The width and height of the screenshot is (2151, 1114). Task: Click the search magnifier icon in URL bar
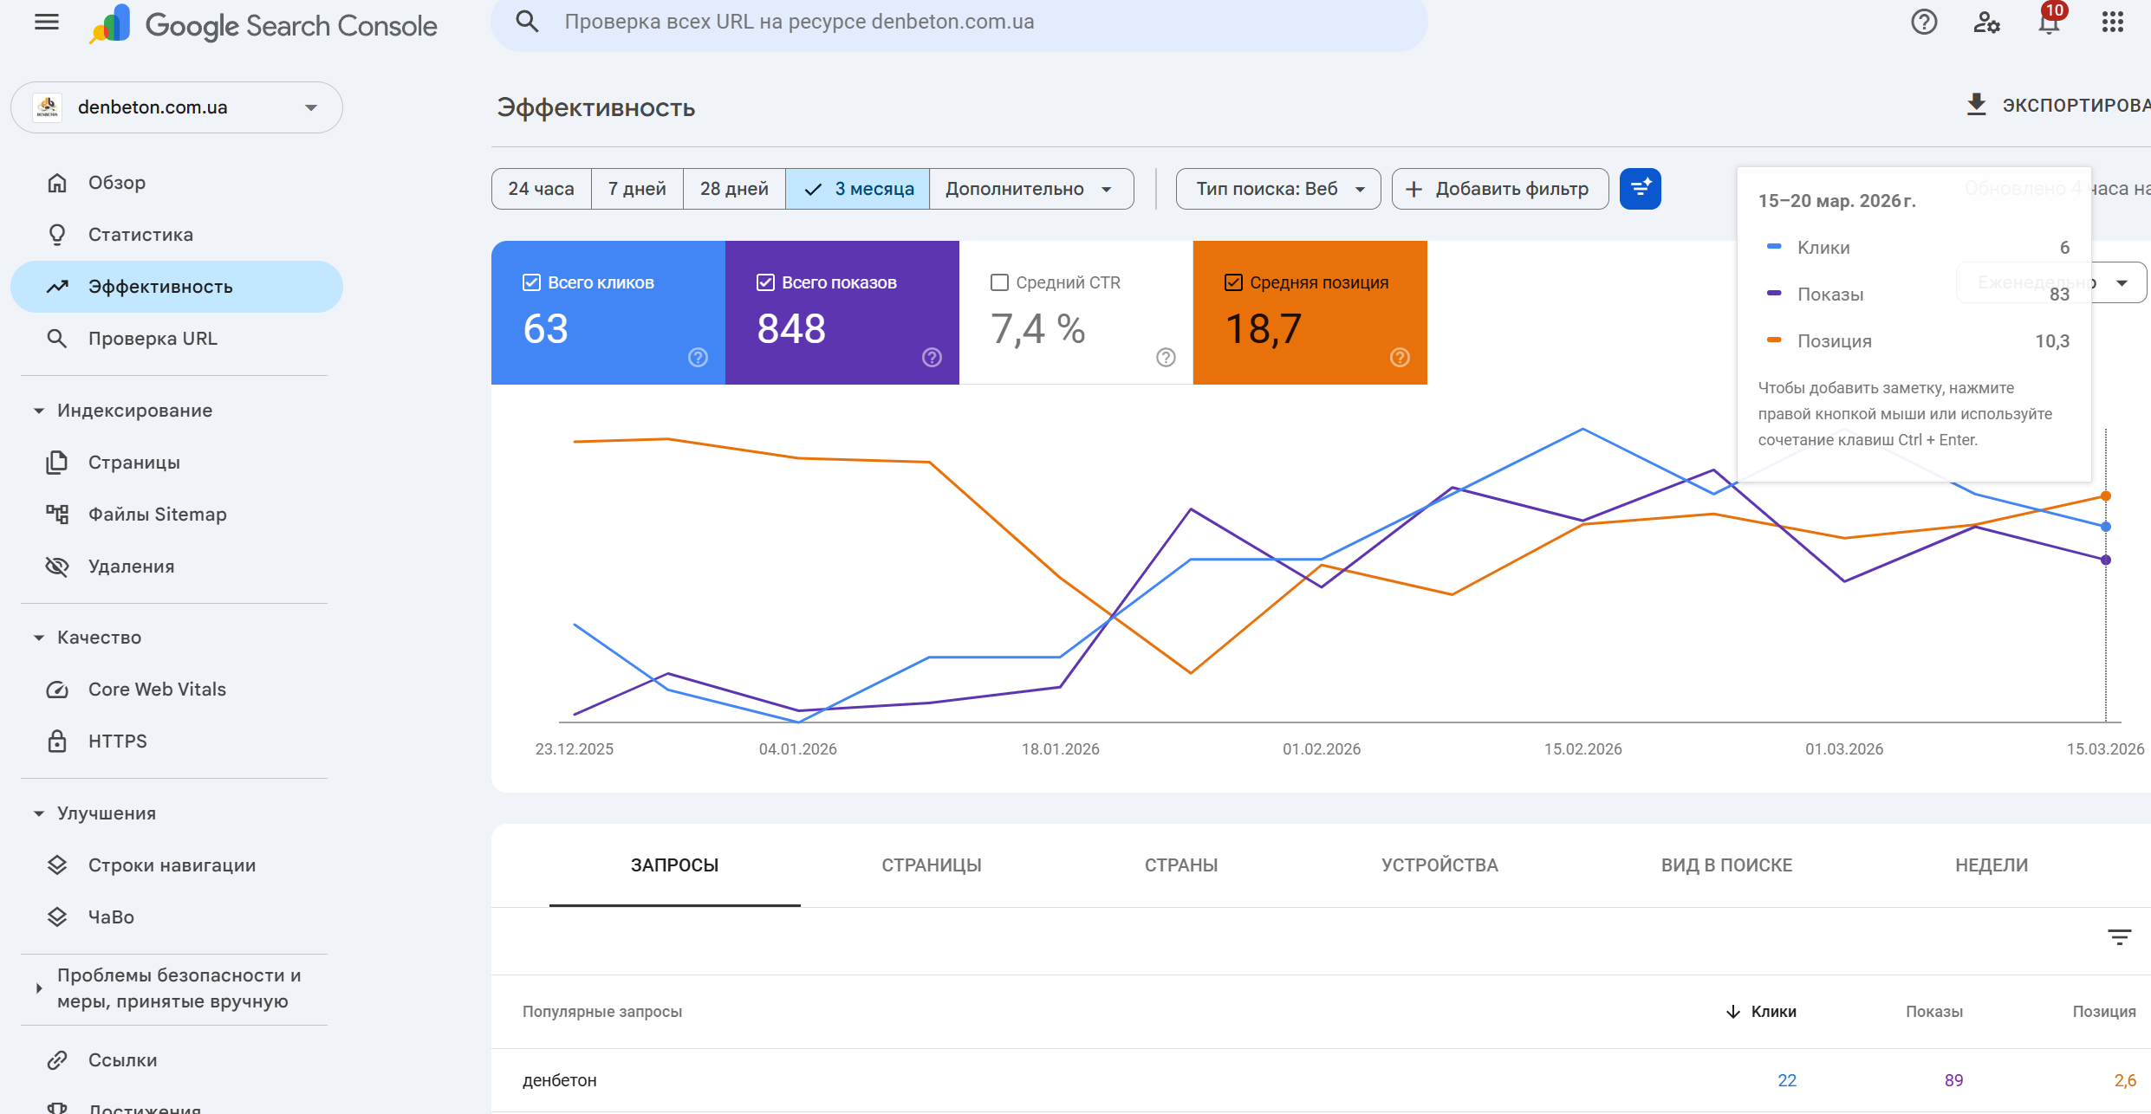527,22
